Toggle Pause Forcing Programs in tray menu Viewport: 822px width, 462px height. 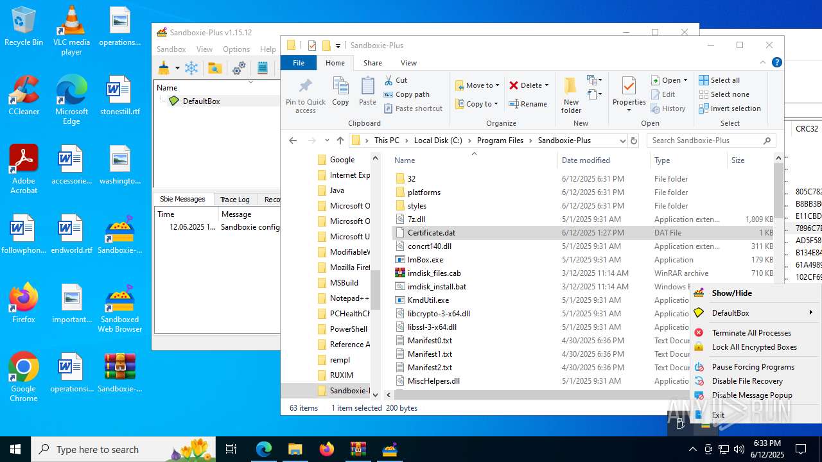[753, 367]
